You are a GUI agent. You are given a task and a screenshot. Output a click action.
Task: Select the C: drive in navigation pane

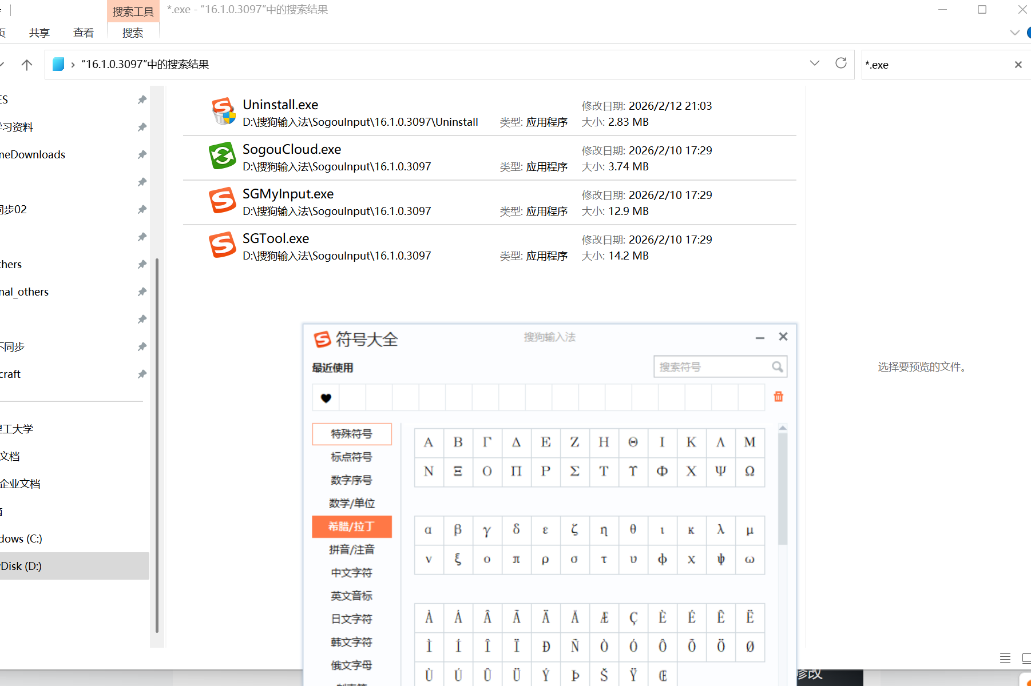coord(74,539)
